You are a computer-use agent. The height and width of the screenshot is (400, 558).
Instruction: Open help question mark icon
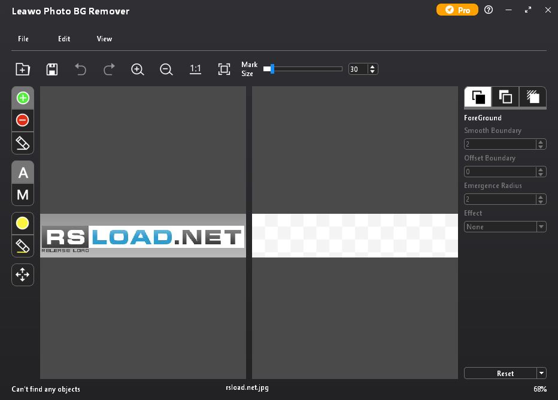click(x=489, y=10)
